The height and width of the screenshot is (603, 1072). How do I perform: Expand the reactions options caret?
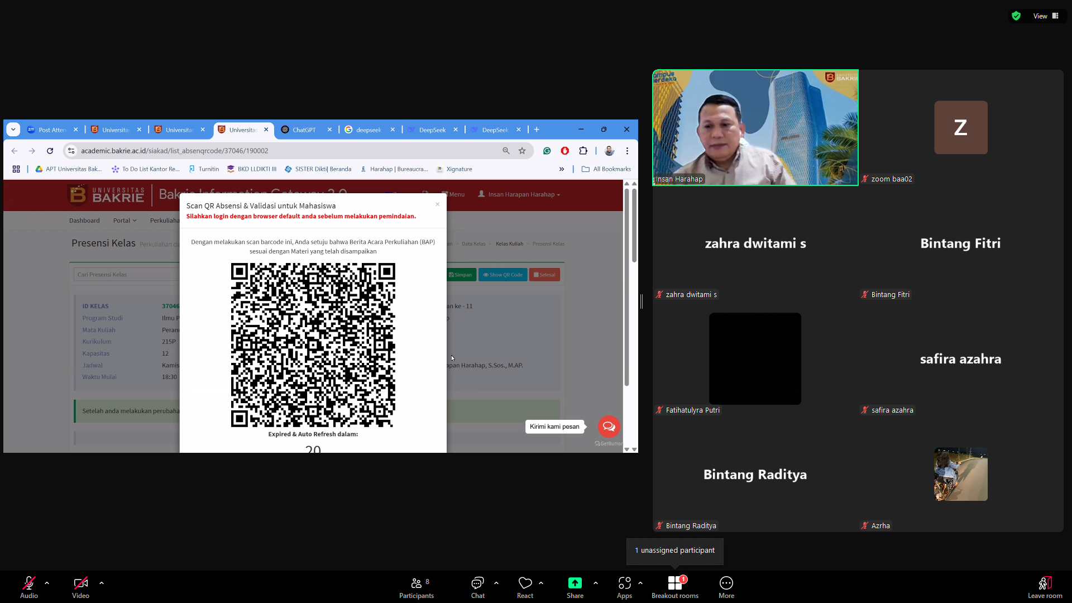pyautogui.click(x=541, y=583)
